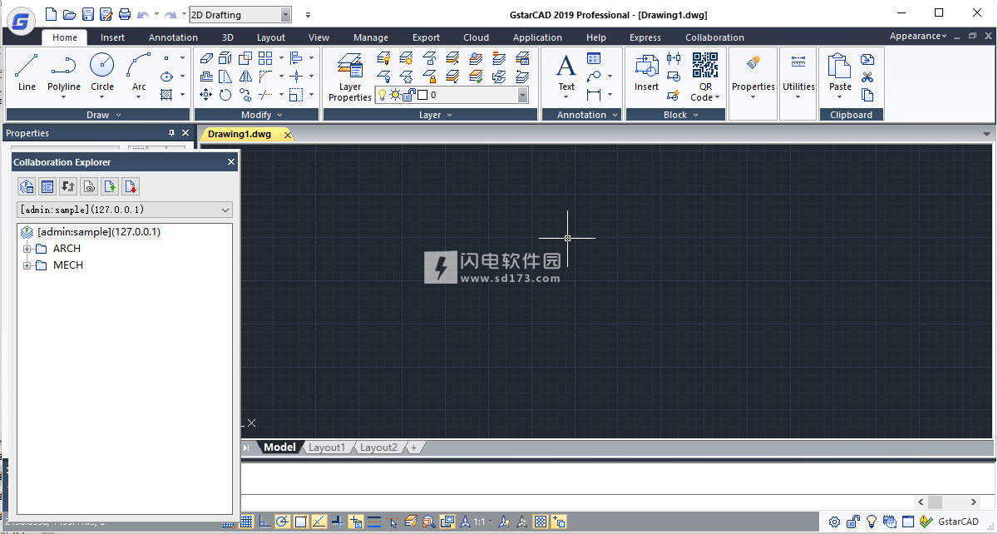This screenshot has width=998, height=534.
Task: Click the GstarCAD status bar button
Action: click(x=958, y=522)
